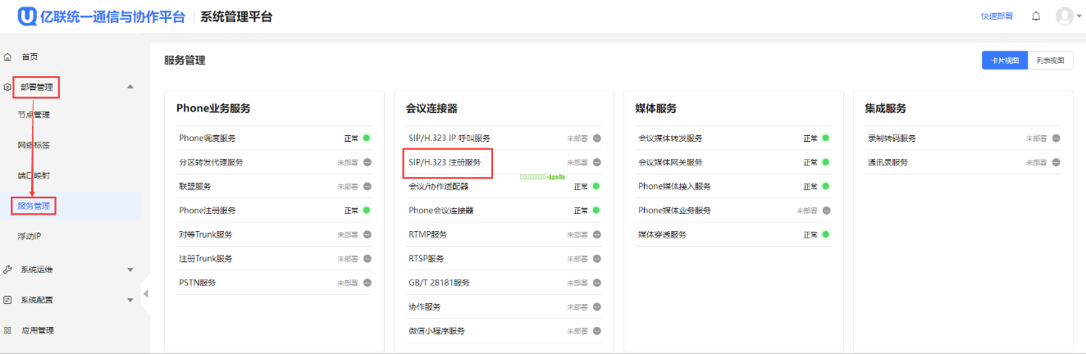This screenshot has width=1086, height=354.
Task: Click the 部署管理 gear icon
Action: [7, 87]
